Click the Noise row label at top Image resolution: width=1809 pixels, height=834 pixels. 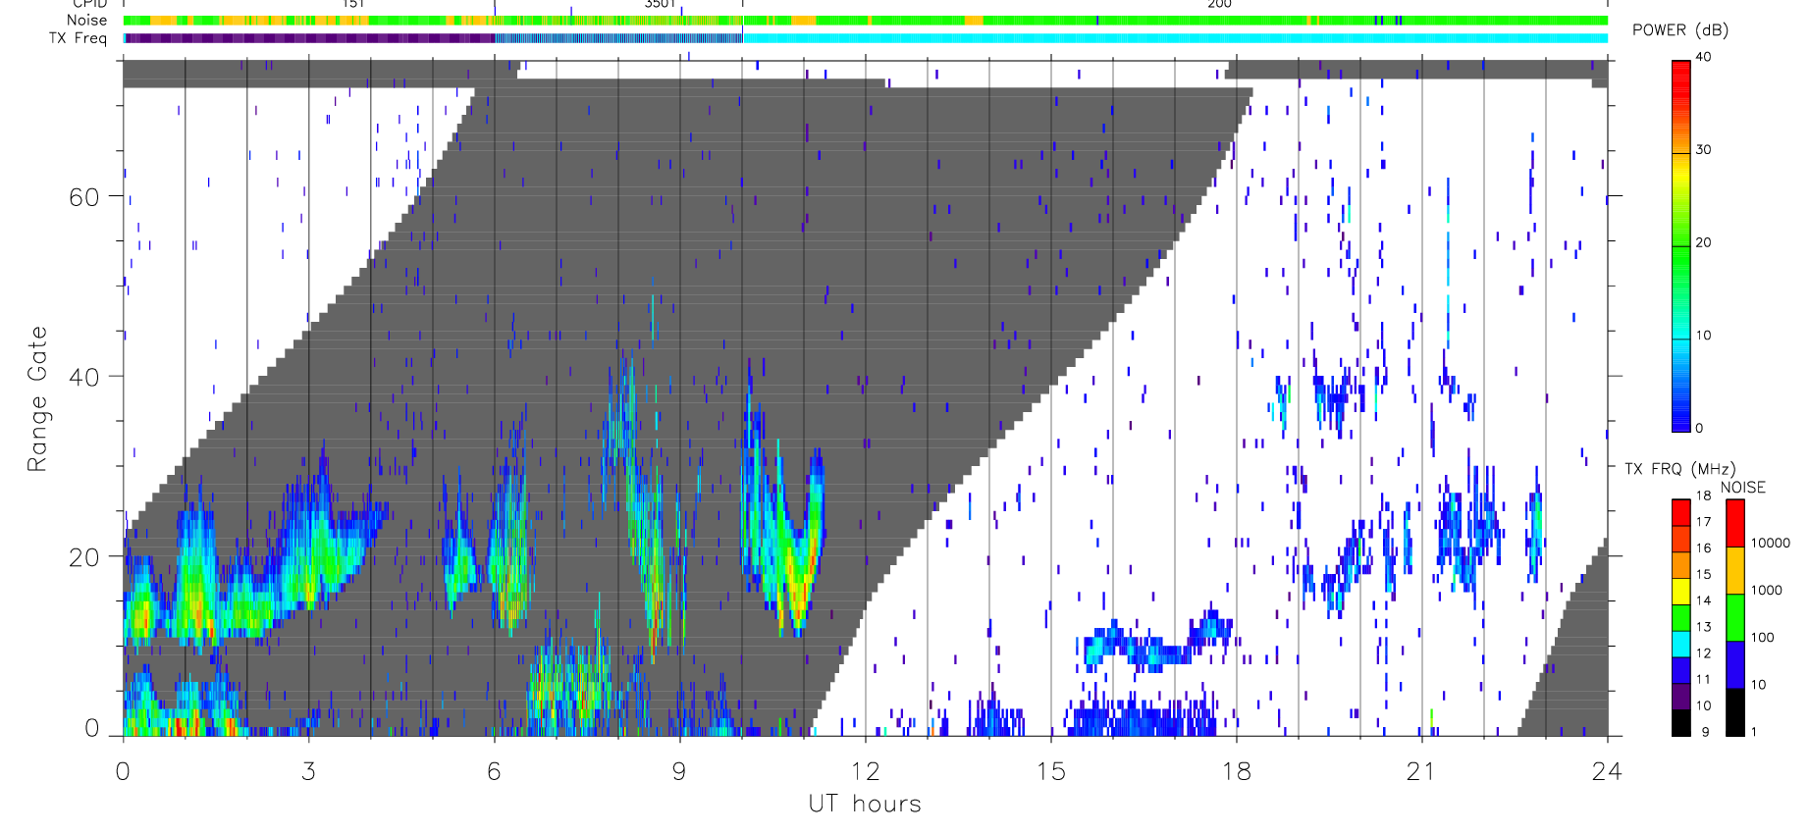point(86,20)
